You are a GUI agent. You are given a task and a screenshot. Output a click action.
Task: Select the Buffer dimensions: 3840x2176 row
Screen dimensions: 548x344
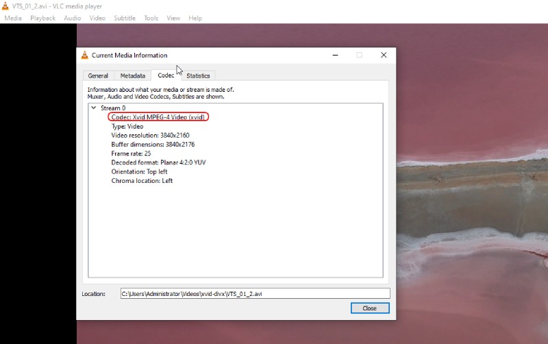(153, 145)
